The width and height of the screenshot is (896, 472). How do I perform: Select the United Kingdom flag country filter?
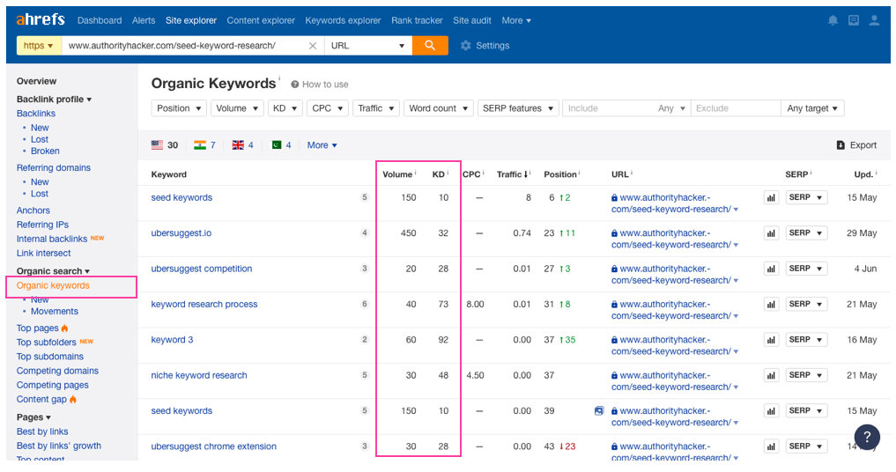[x=238, y=145]
